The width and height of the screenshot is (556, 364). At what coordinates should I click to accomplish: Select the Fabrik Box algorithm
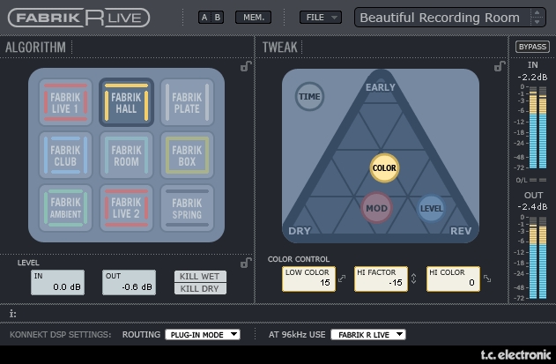[x=187, y=155]
